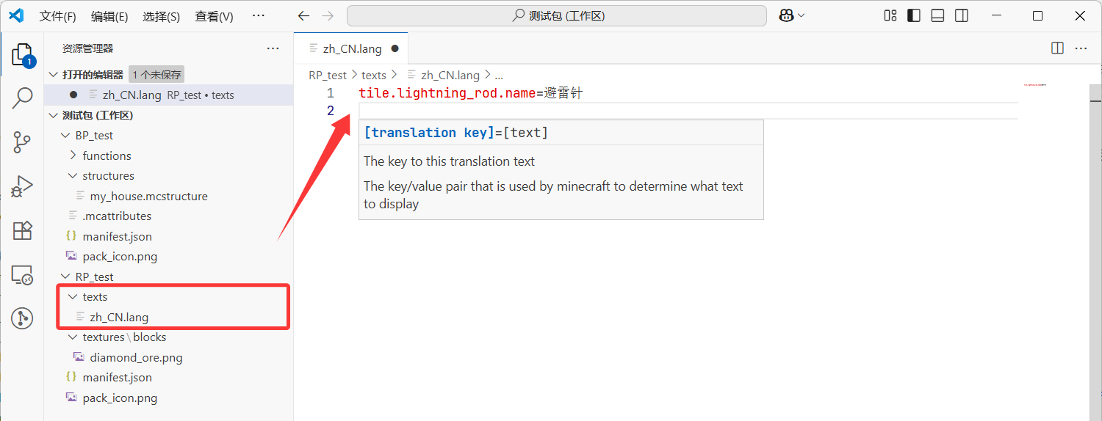Toggle the bottom panel visibility

[x=937, y=15]
